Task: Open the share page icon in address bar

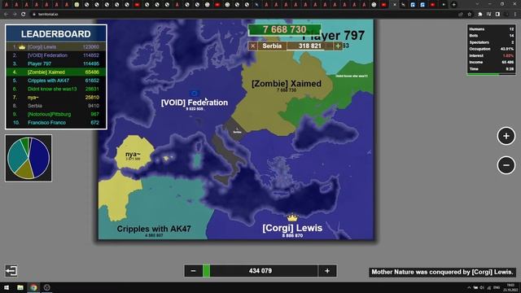Action: pos(461,15)
